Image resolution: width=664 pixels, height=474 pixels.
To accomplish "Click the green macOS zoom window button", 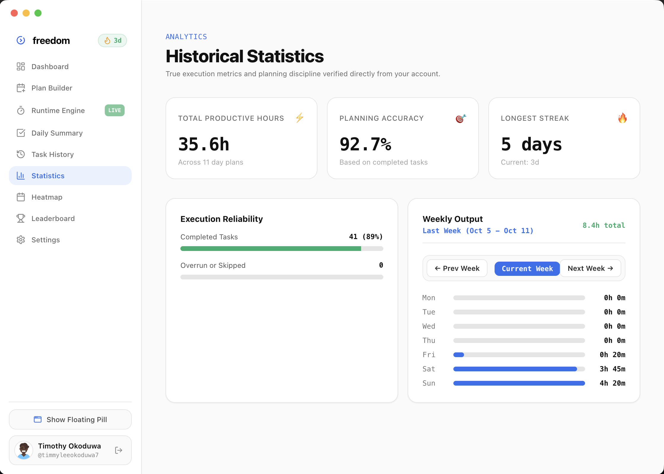I will (x=38, y=13).
